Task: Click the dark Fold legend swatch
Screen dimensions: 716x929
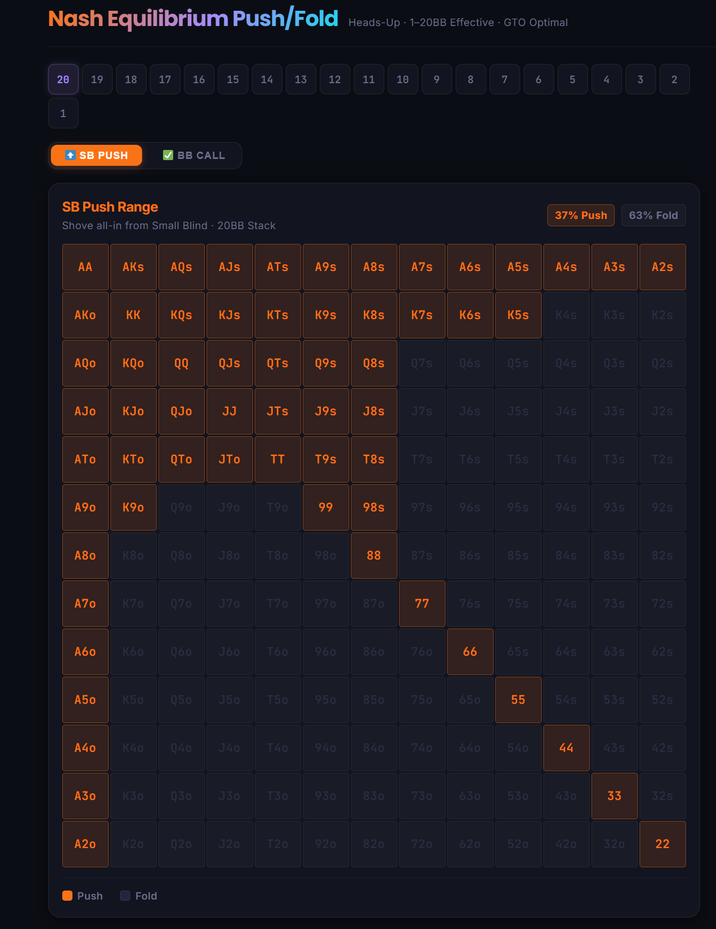Action: [125, 896]
